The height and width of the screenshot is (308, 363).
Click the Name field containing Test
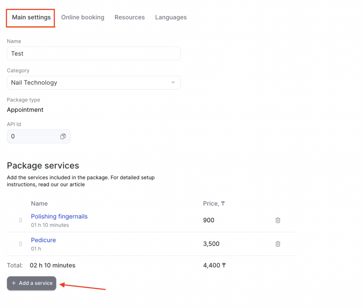[x=94, y=54]
